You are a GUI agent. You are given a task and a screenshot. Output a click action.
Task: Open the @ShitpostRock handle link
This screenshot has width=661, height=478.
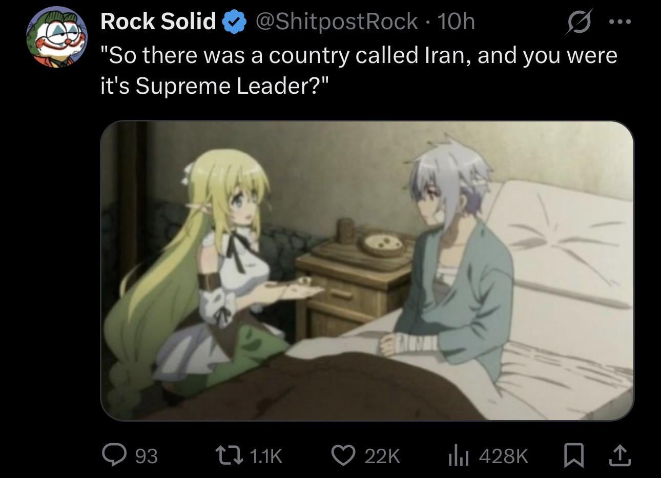[336, 22]
